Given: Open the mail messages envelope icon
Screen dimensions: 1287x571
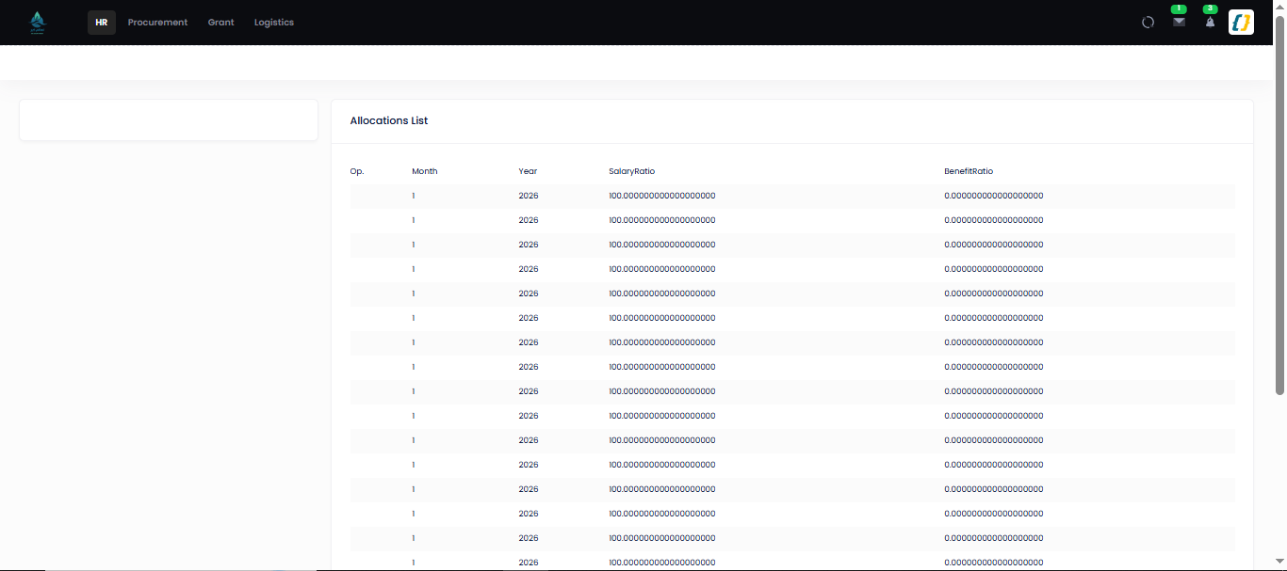Looking at the screenshot, I should pyautogui.click(x=1179, y=22).
